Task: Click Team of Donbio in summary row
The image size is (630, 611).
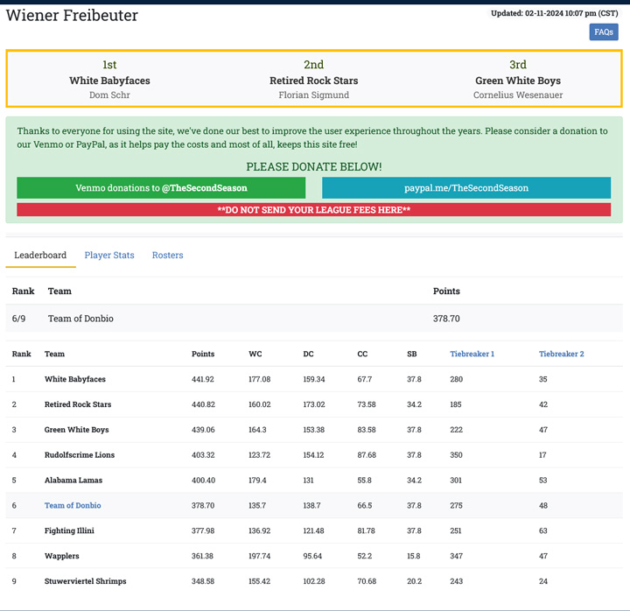Action: 80,319
